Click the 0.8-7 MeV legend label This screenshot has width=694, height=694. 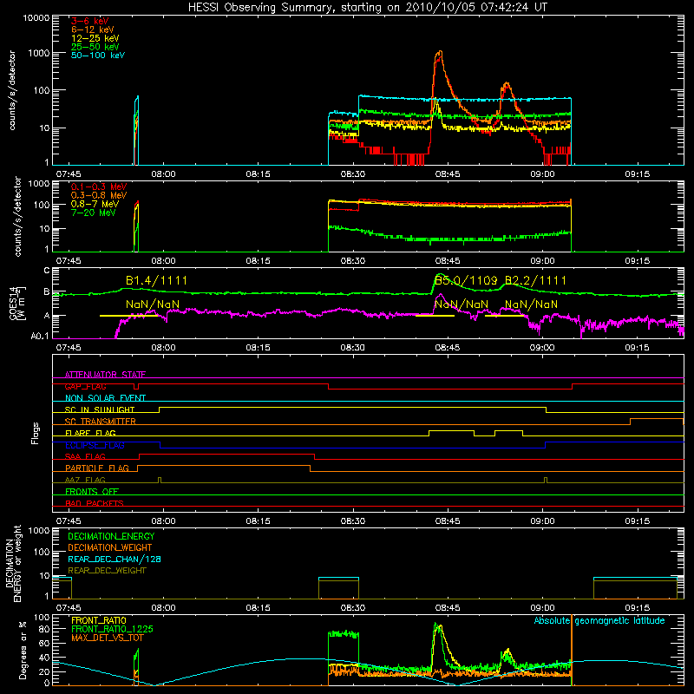[x=95, y=204]
